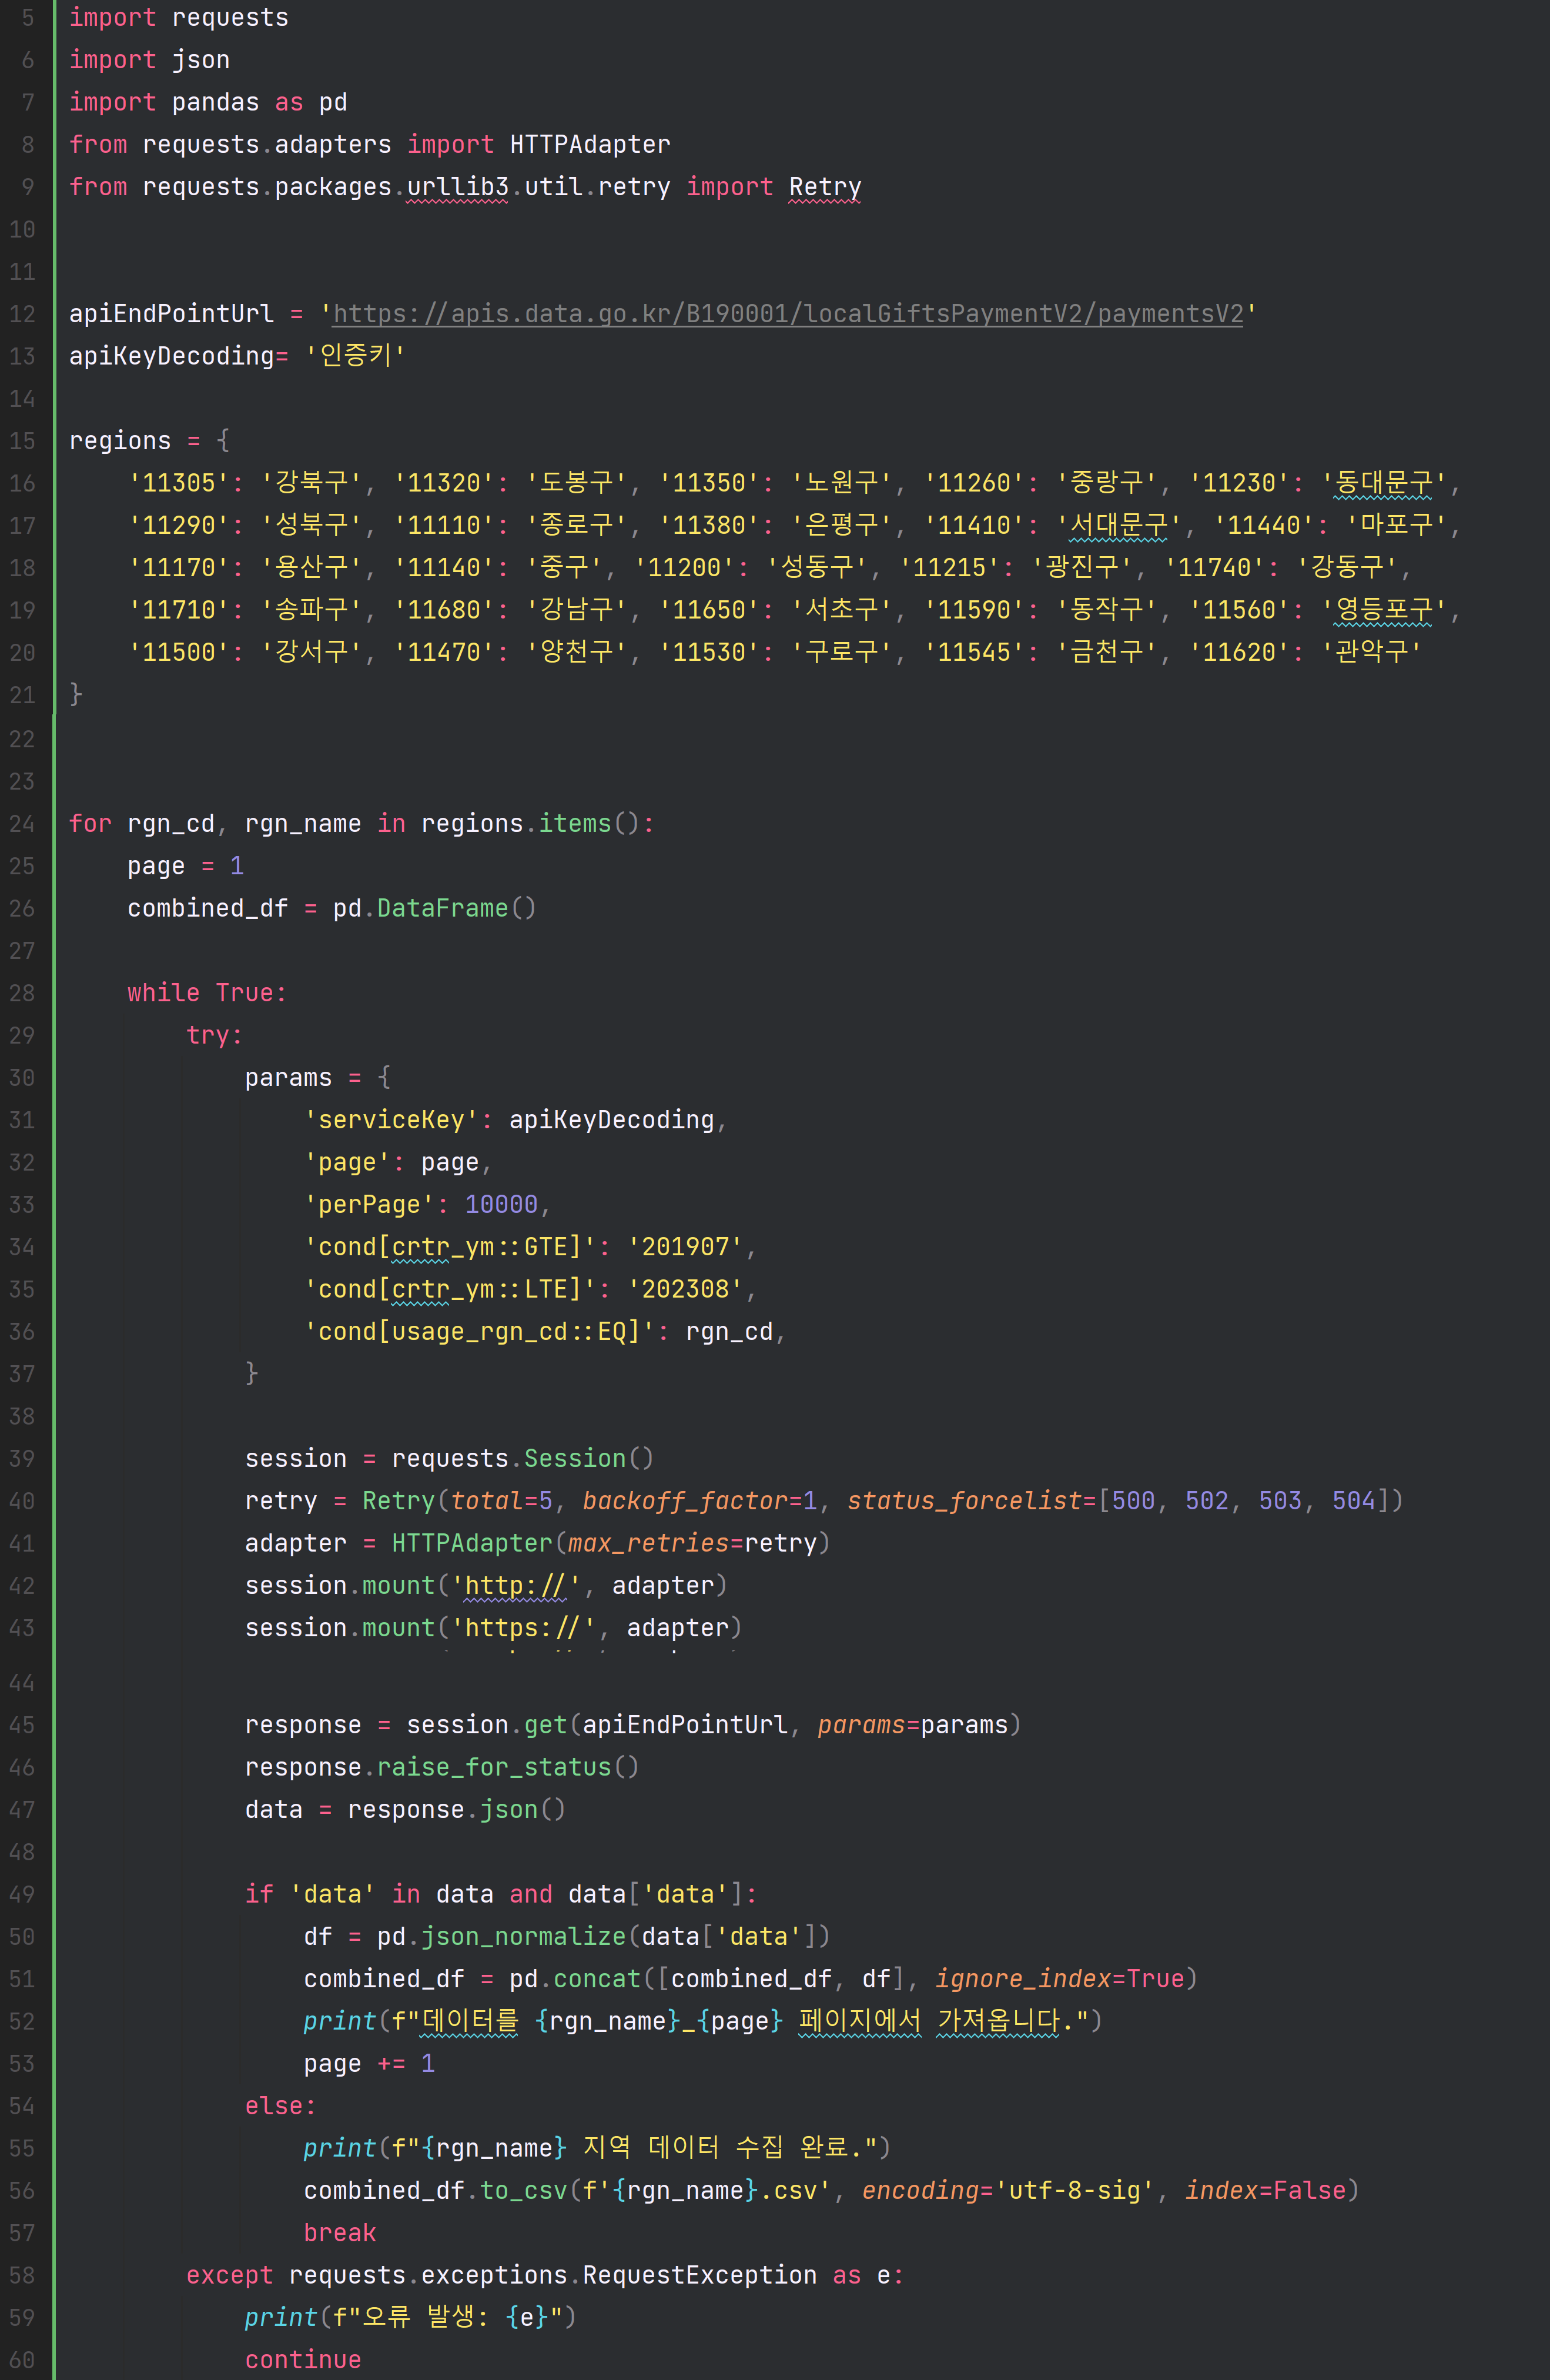The height and width of the screenshot is (2380, 1550).
Task: Open the apis.data.go.kr endpoint URL link
Action: coord(787,314)
